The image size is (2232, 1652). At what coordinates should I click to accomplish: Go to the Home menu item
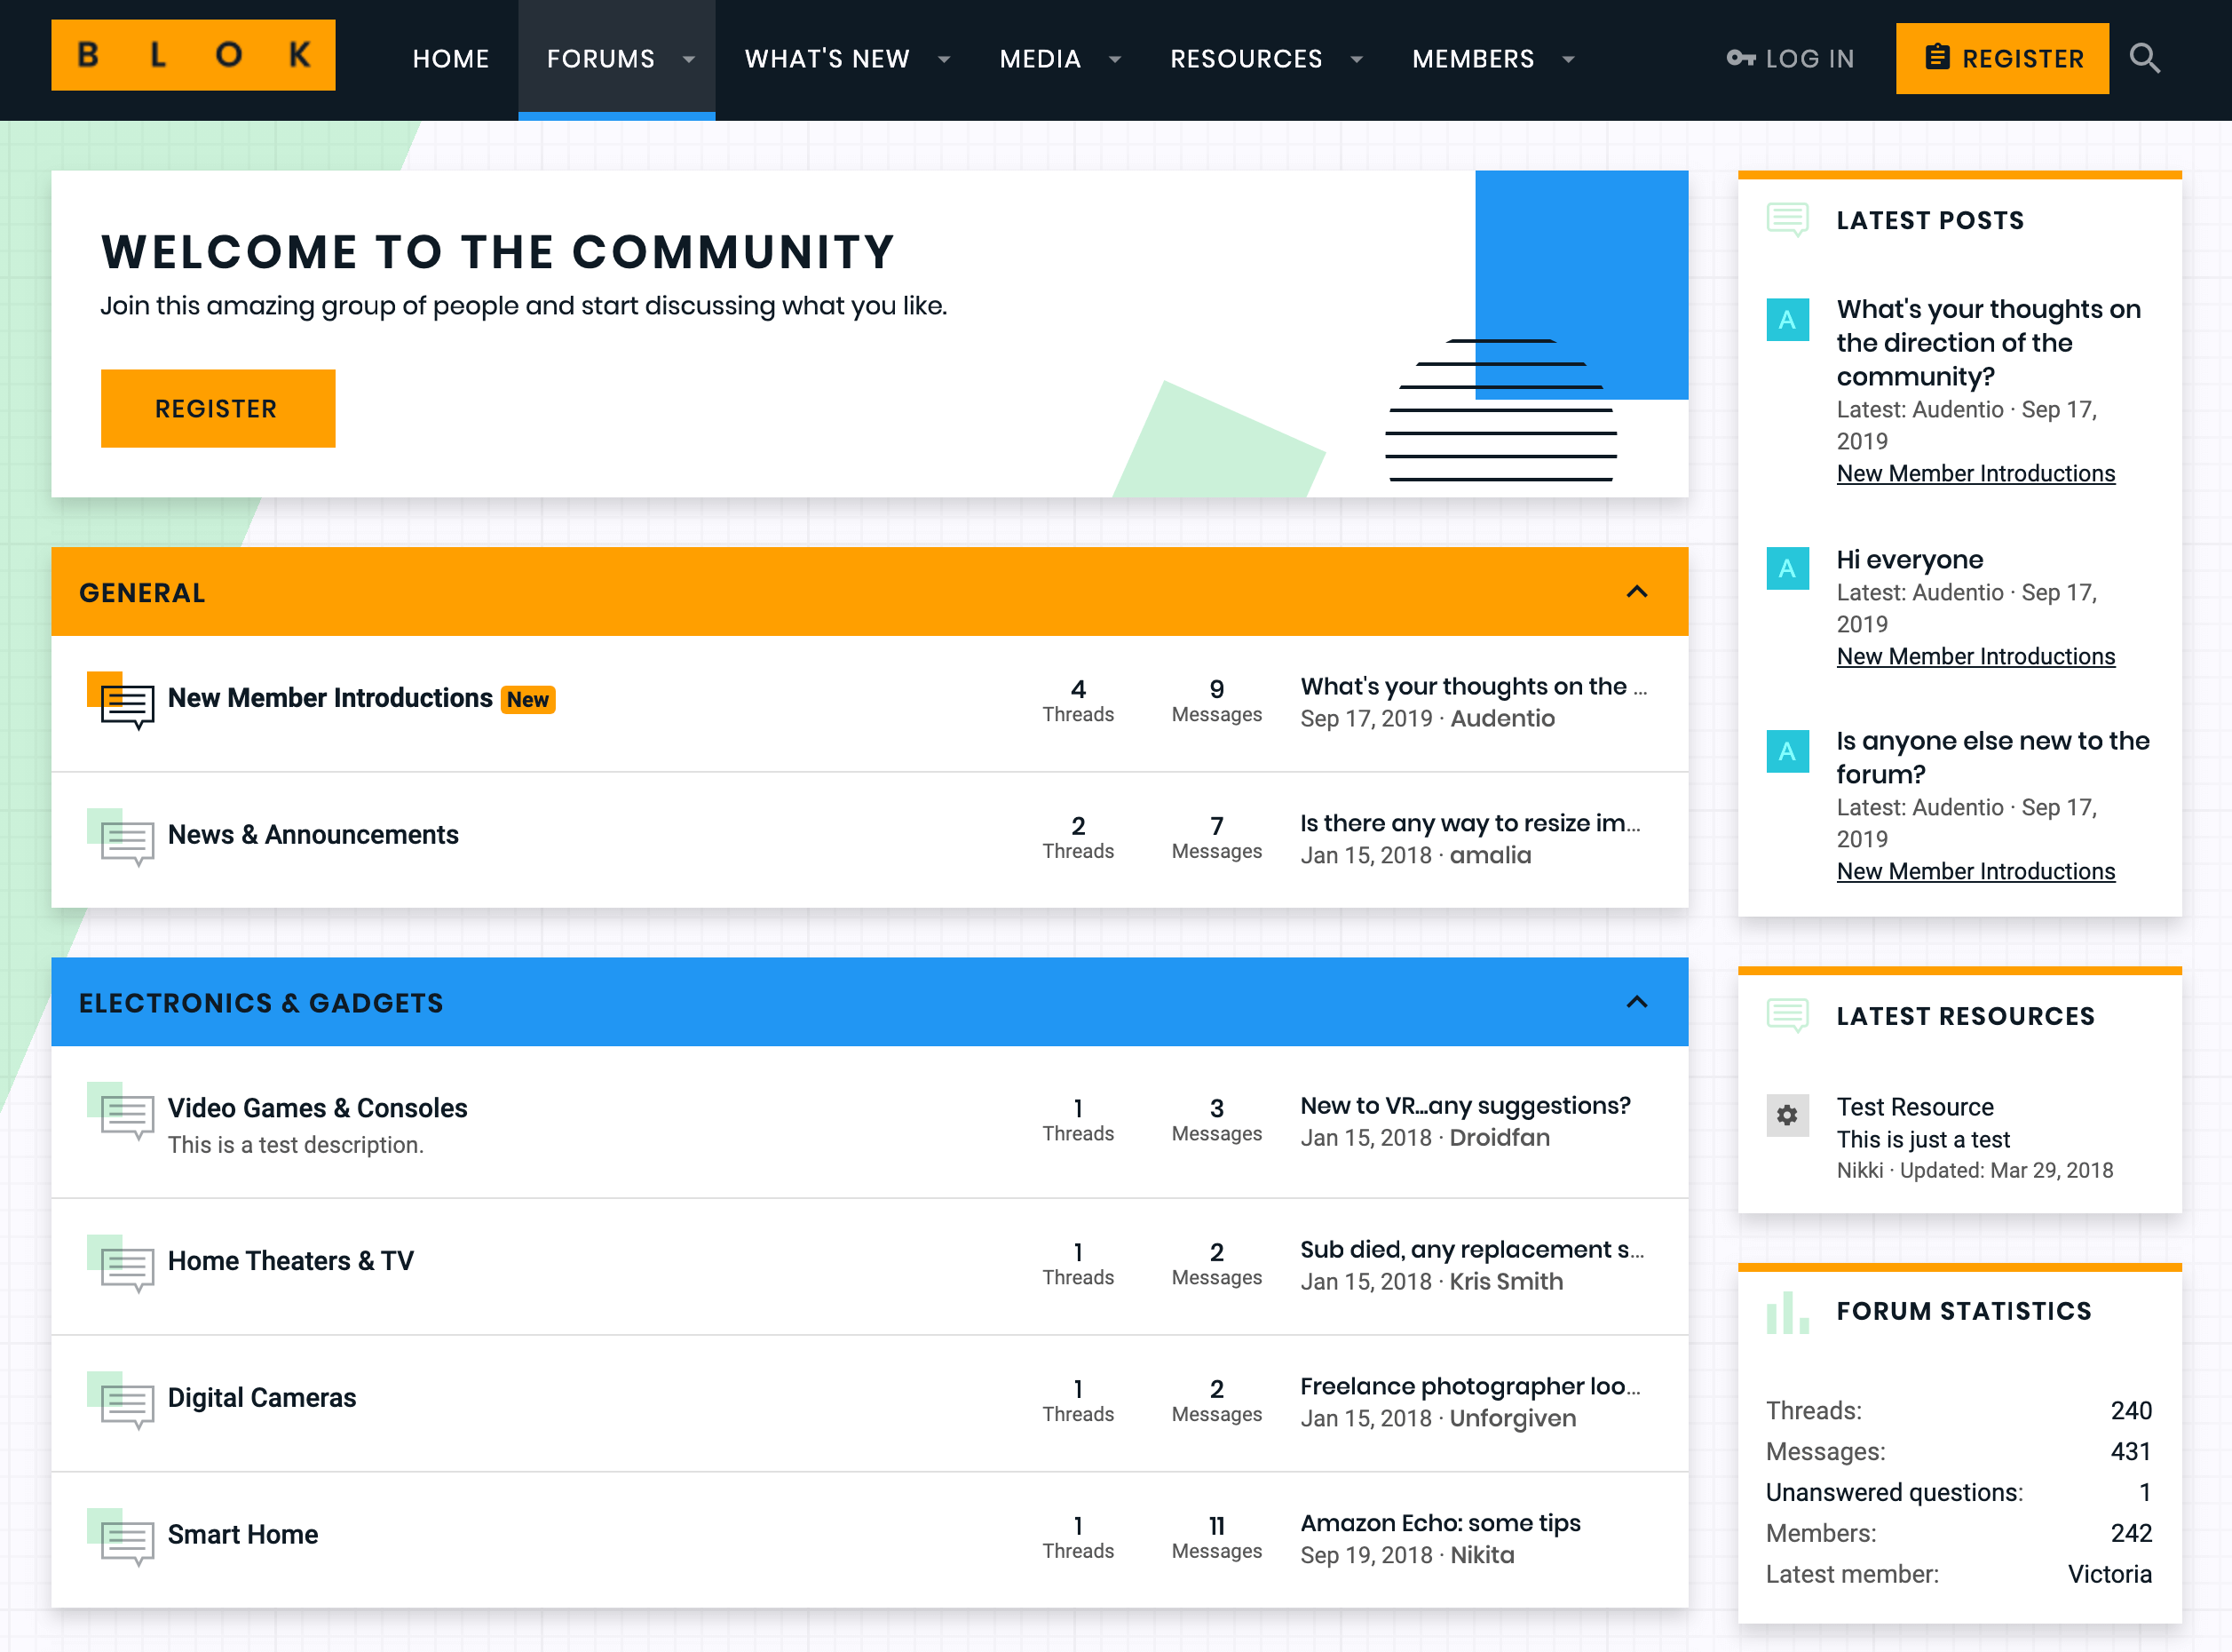(451, 59)
